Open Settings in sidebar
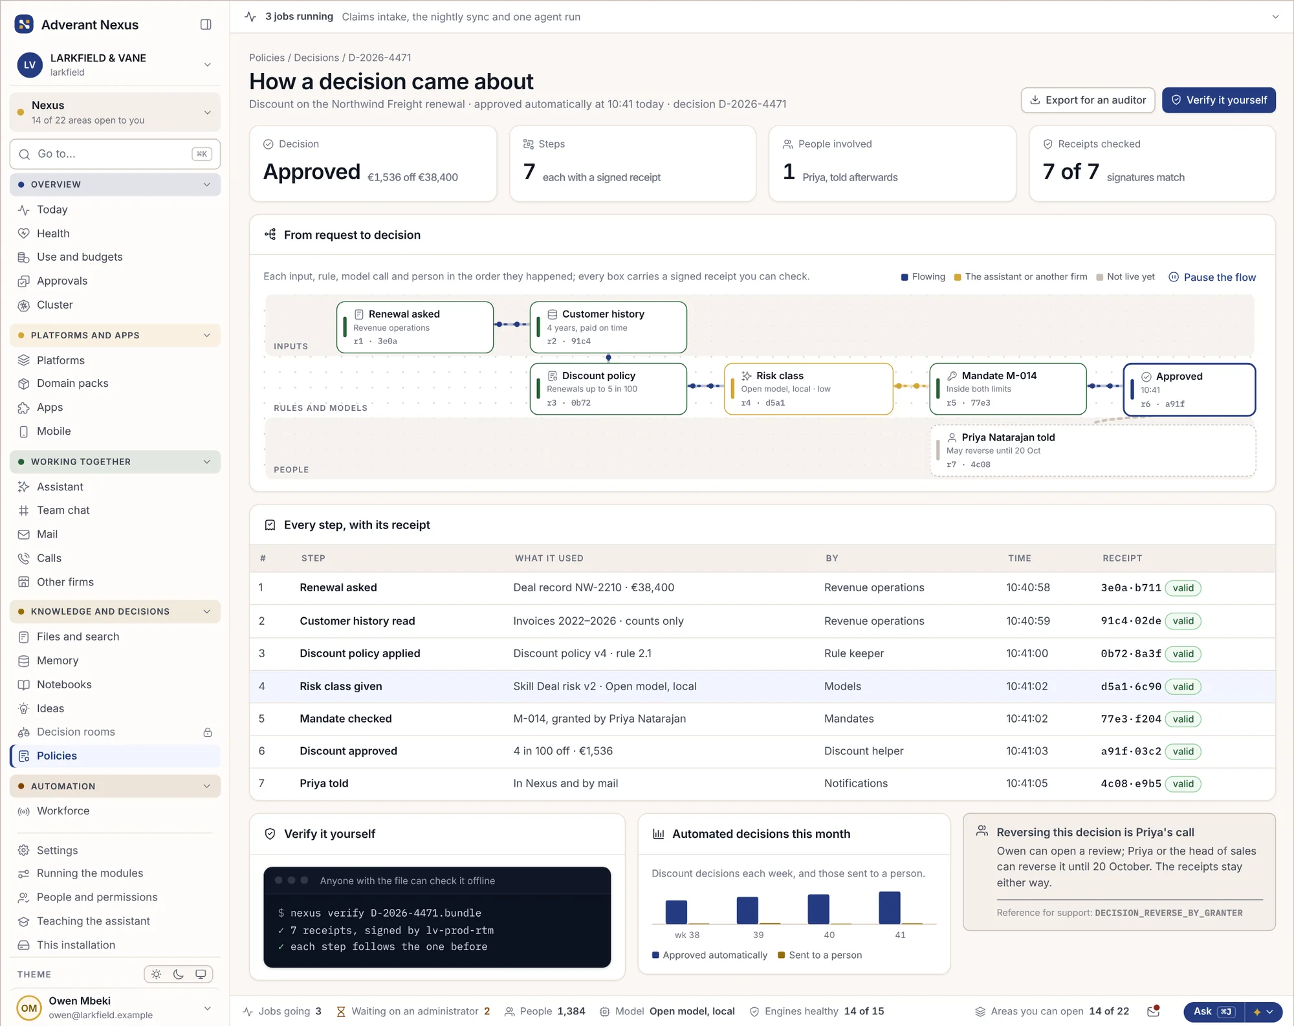This screenshot has width=1294, height=1026. [x=115, y=850]
